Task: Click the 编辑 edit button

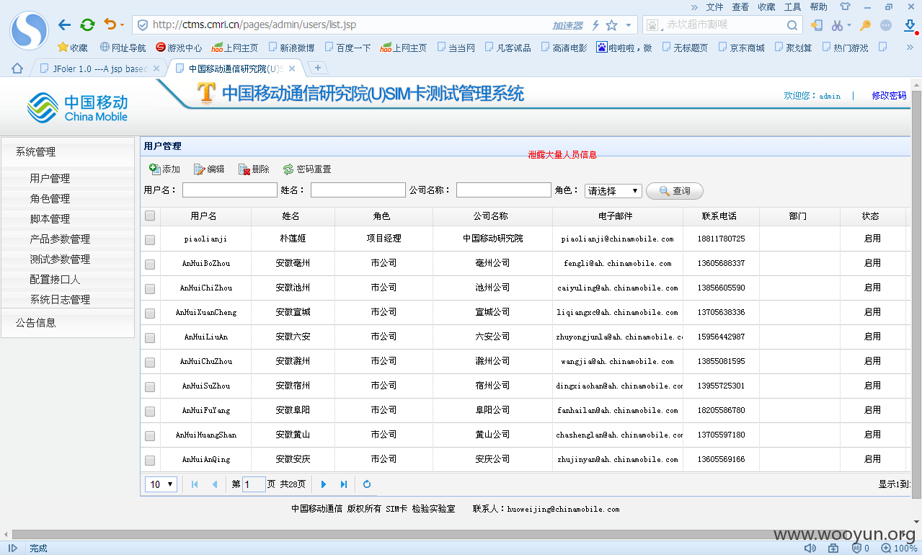Action: pyautogui.click(x=209, y=169)
